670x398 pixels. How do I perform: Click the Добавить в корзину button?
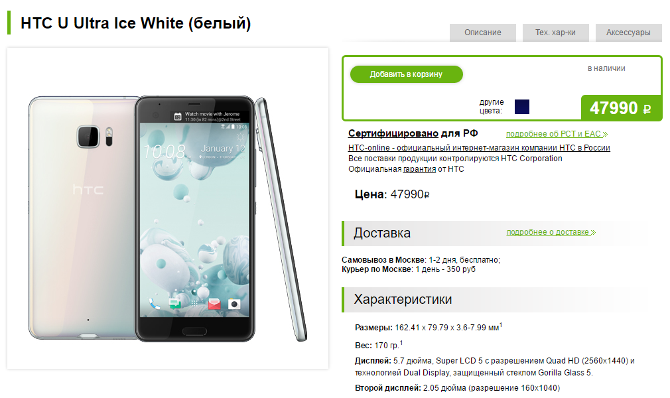[406, 74]
